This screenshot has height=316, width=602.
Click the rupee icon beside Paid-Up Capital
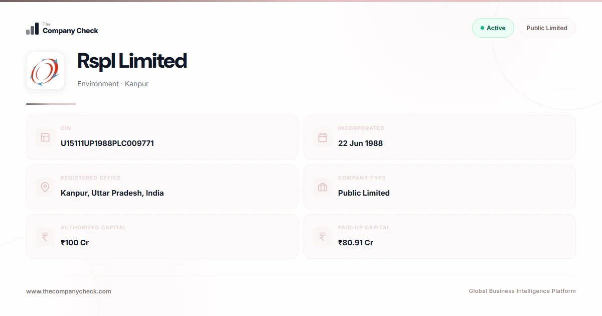[323, 237]
